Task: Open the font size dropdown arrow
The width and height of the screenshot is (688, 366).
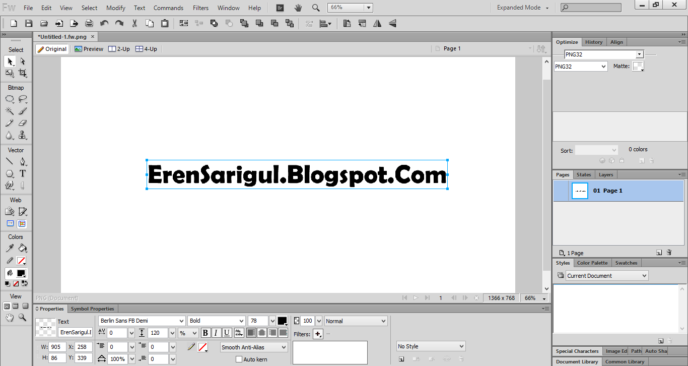Action: pos(272,321)
